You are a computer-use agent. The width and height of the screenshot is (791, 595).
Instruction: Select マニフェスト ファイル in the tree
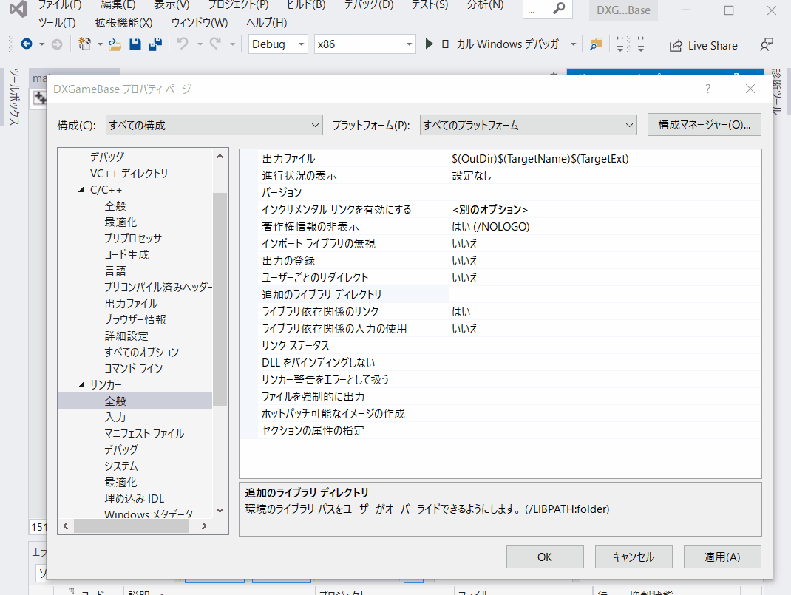144,434
